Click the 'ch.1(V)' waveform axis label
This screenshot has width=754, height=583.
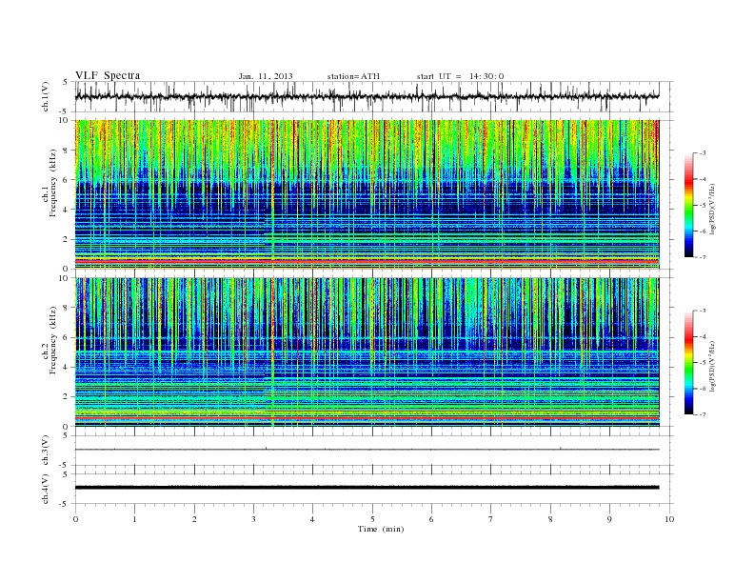45,96
